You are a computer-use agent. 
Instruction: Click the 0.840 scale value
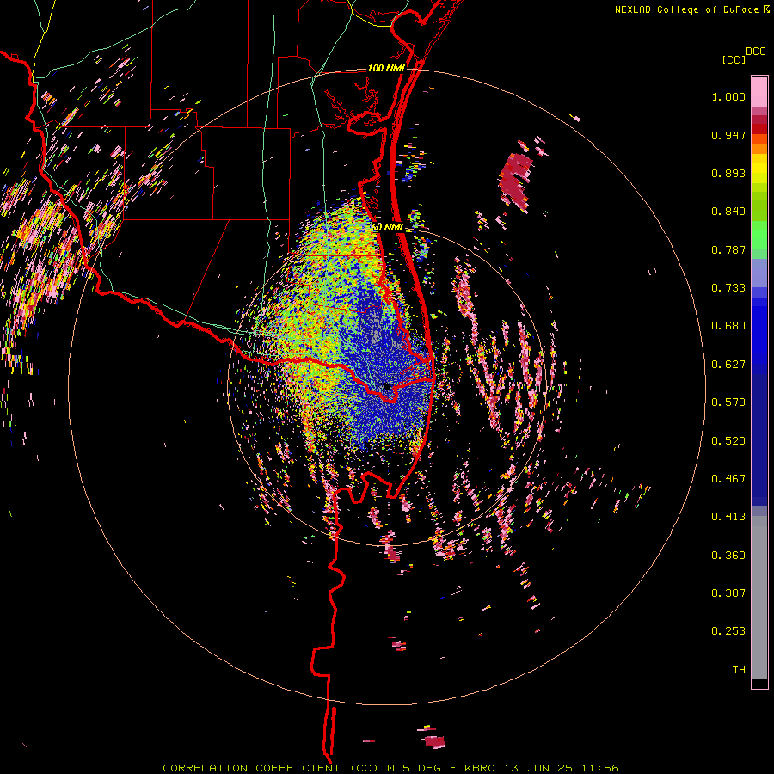coord(728,212)
